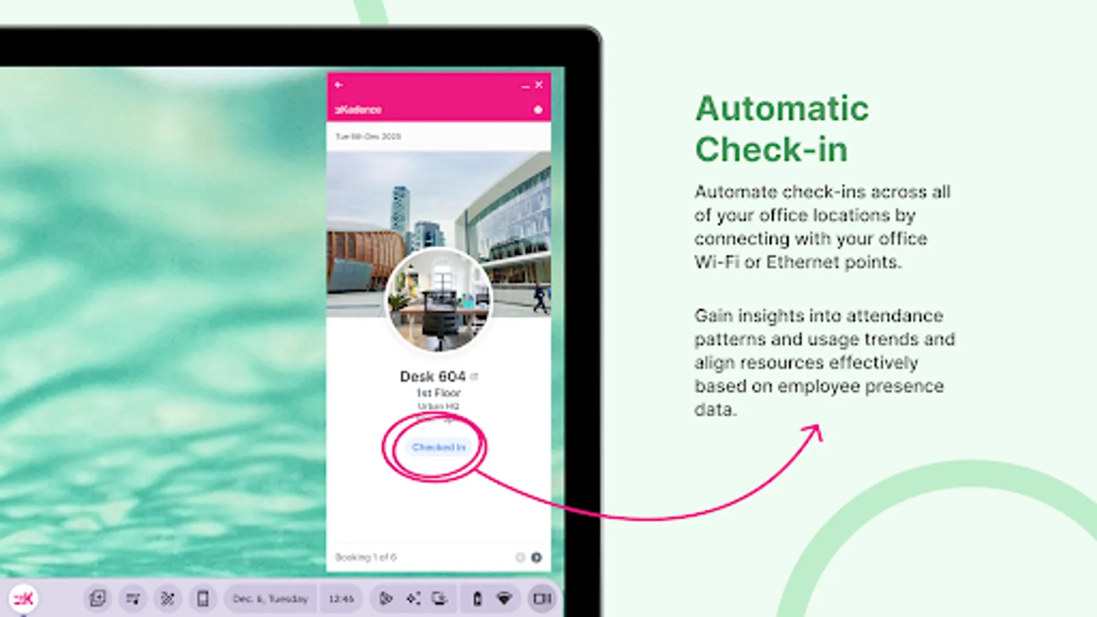The image size is (1097, 617).
Task: Click the phone icon on the taskbar
Action: click(203, 598)
